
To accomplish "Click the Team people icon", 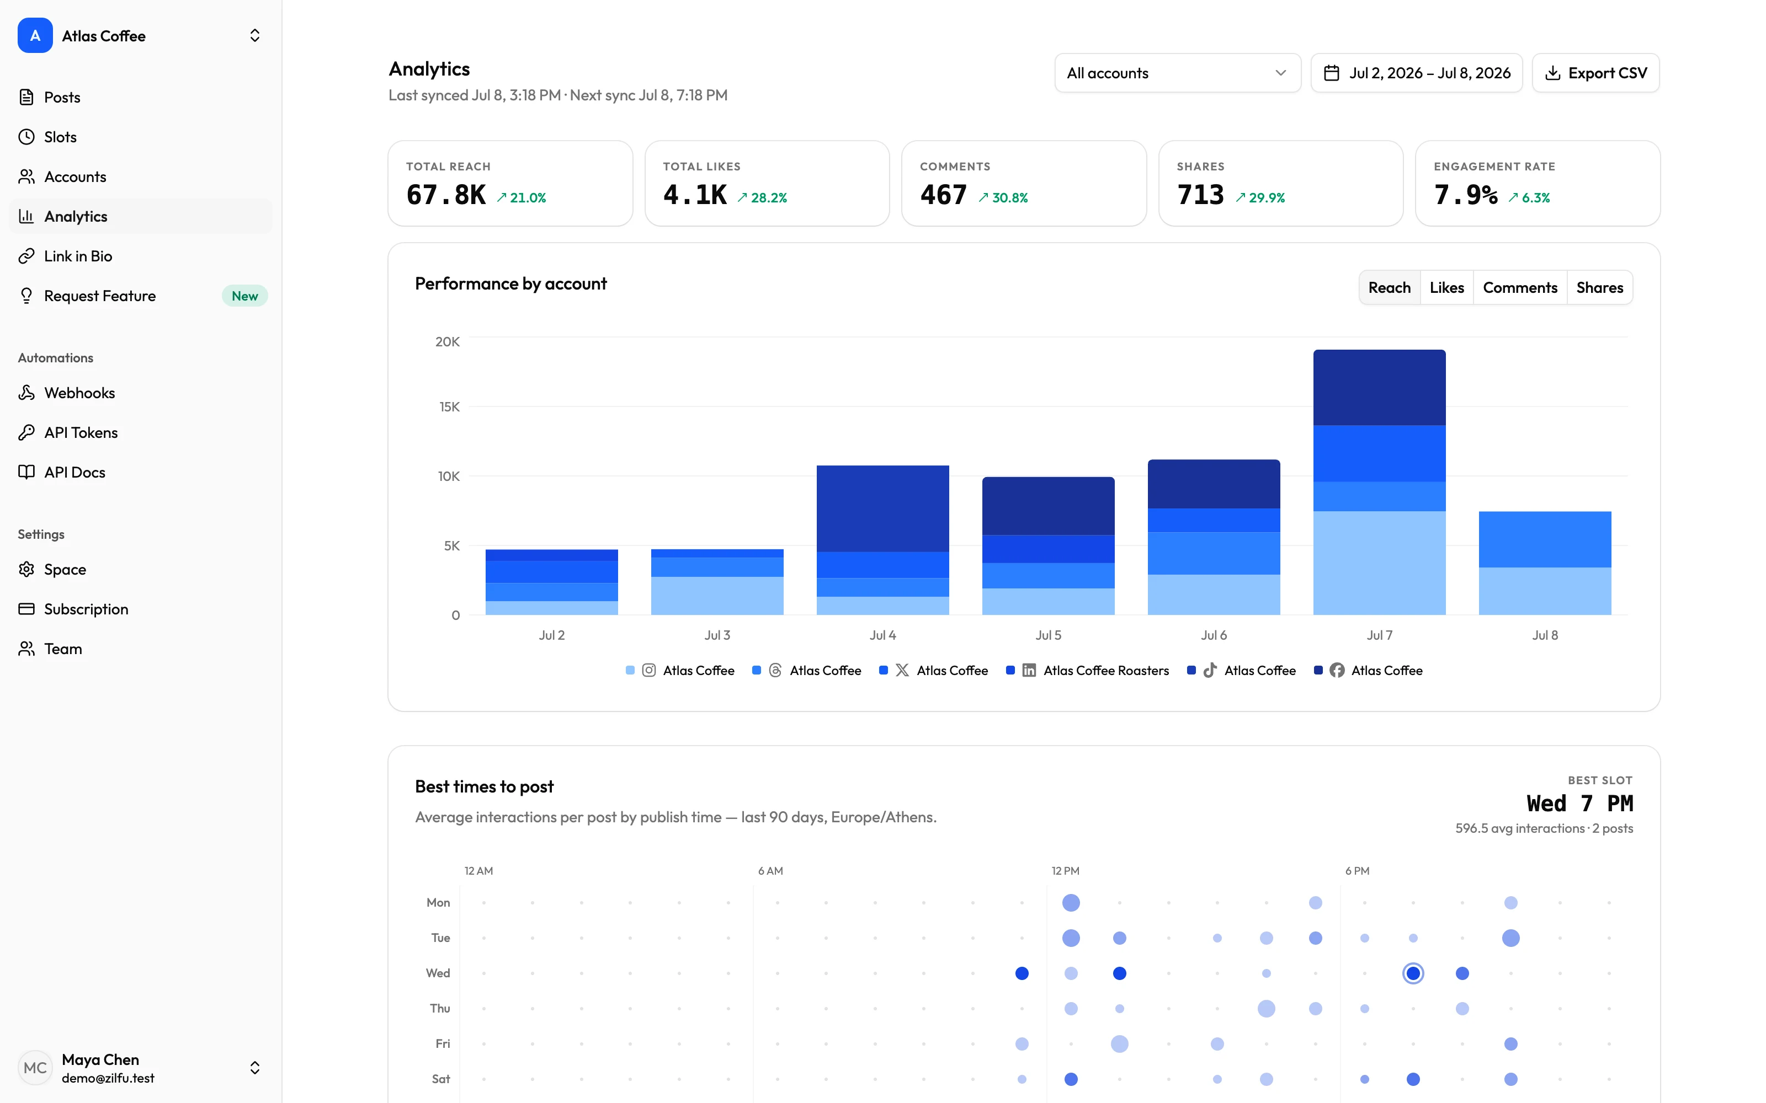I will (x=26, y=649).
